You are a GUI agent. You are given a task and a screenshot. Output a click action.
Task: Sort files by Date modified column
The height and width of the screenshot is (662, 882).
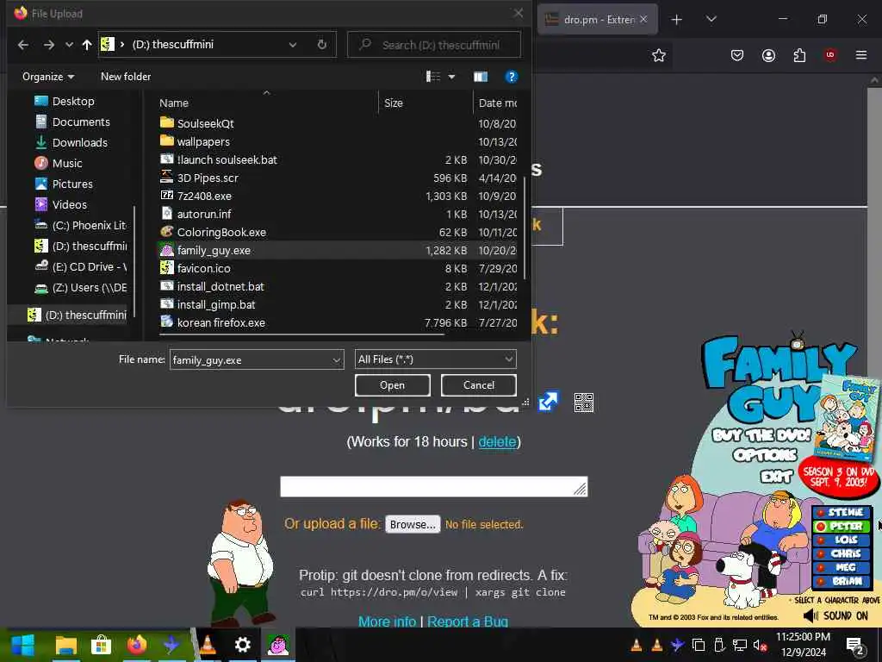pyautogui.click(x=497, y=103)
